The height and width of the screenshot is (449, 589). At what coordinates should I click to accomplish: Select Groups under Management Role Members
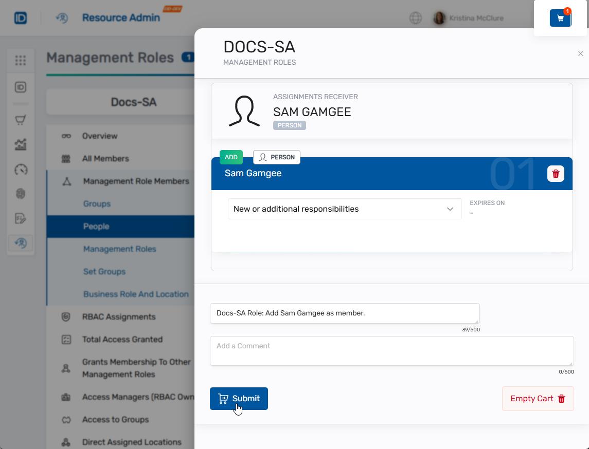tap(97, 204)
